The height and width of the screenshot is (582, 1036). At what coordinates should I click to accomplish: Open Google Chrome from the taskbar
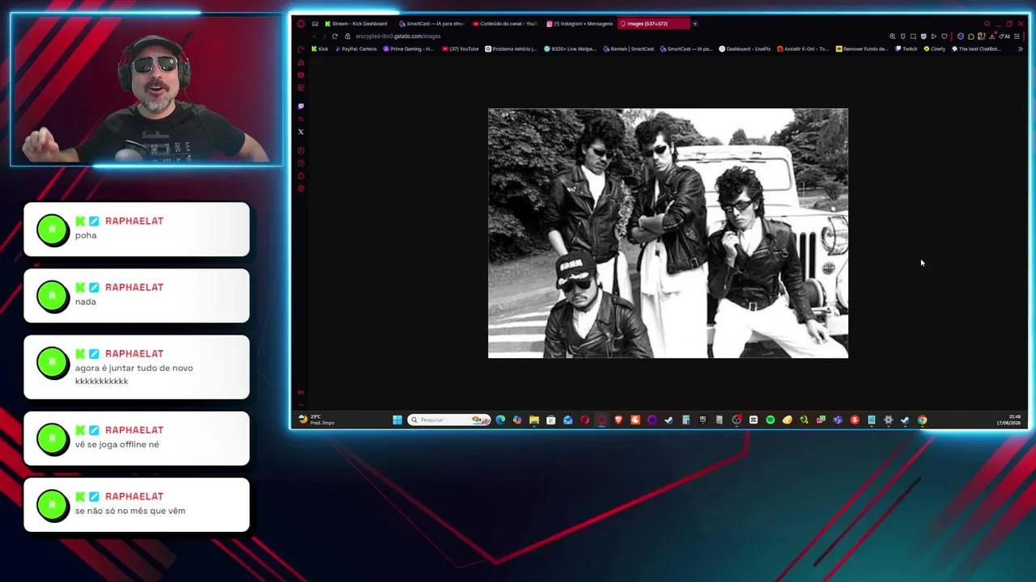[x=922, y=420]
